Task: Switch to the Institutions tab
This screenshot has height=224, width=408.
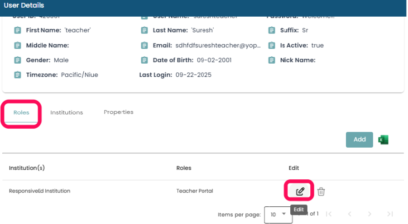Action: pyautogui.click(x=67, y=112)
